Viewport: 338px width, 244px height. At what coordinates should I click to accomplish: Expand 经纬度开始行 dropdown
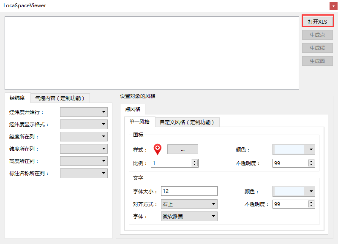point(84,112)
